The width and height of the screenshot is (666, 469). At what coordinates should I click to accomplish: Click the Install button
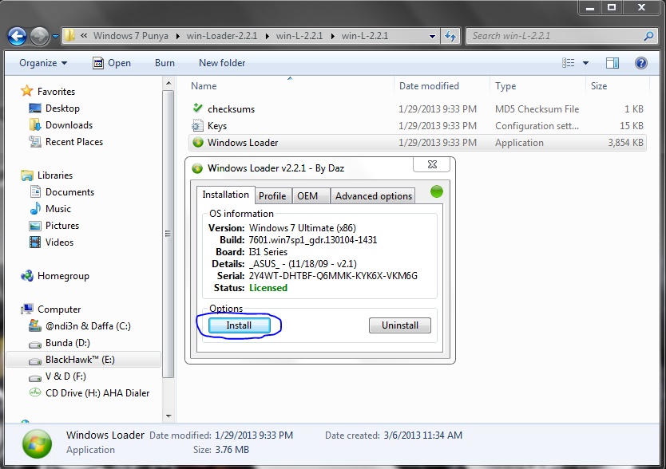tap(239, 325)
